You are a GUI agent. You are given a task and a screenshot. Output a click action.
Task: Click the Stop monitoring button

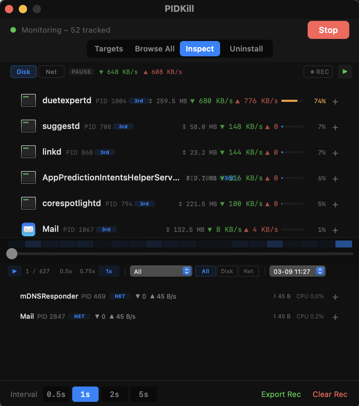point(328,30)
